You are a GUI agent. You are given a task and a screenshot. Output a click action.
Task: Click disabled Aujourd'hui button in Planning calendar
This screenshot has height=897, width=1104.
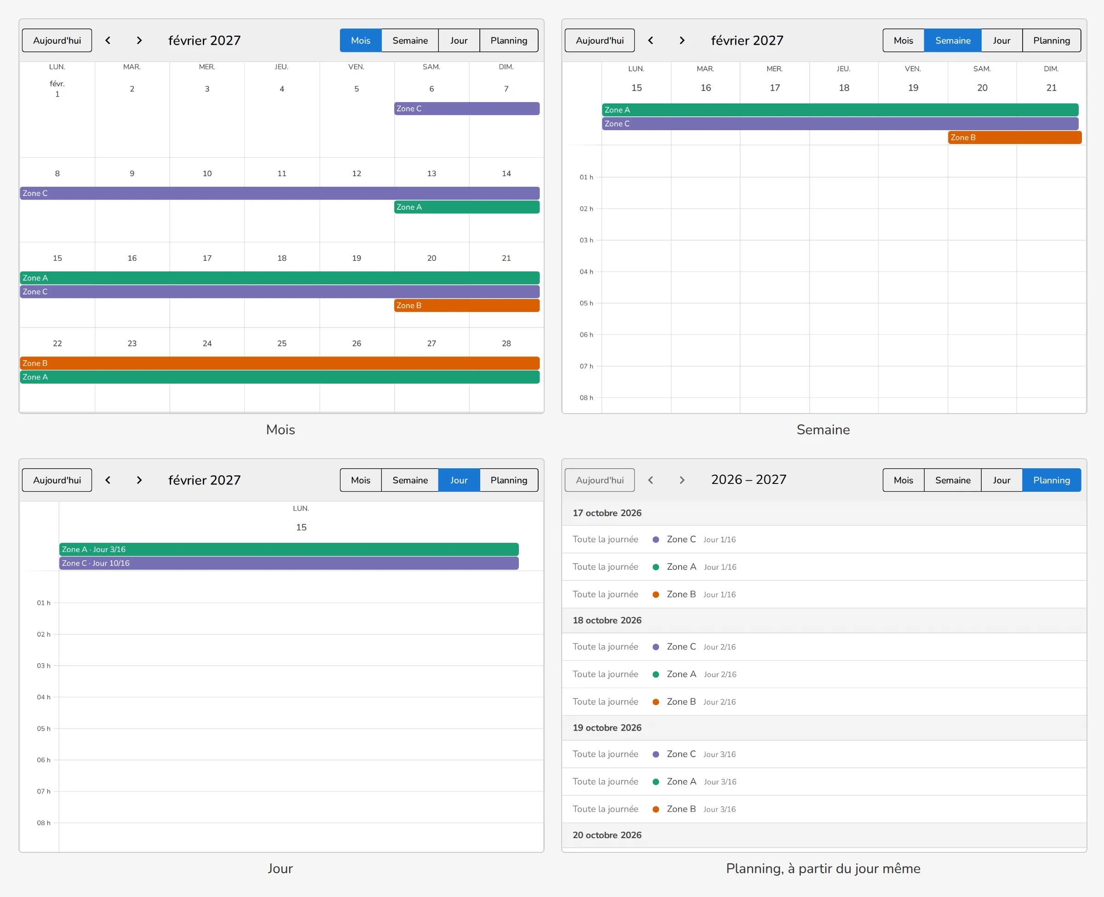[600, 480]
